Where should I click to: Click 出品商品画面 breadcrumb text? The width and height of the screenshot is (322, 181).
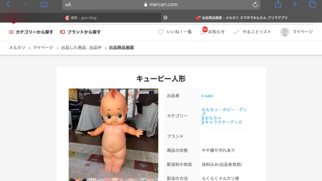point(121,48)
